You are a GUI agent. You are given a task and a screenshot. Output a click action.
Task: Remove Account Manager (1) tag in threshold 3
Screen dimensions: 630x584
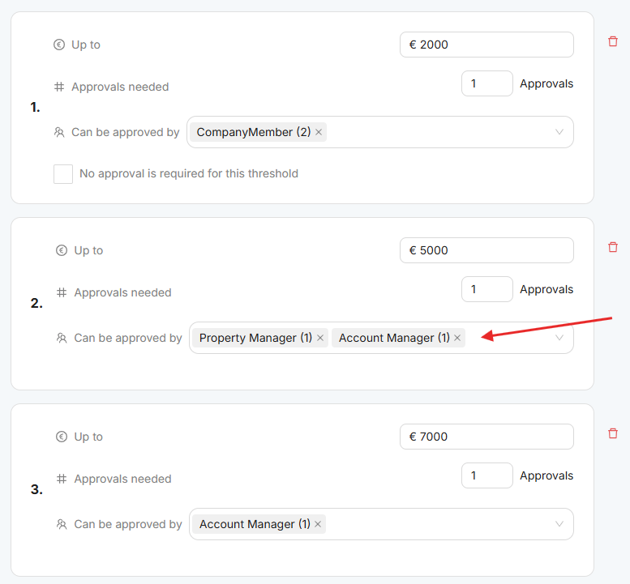point(318,524)
